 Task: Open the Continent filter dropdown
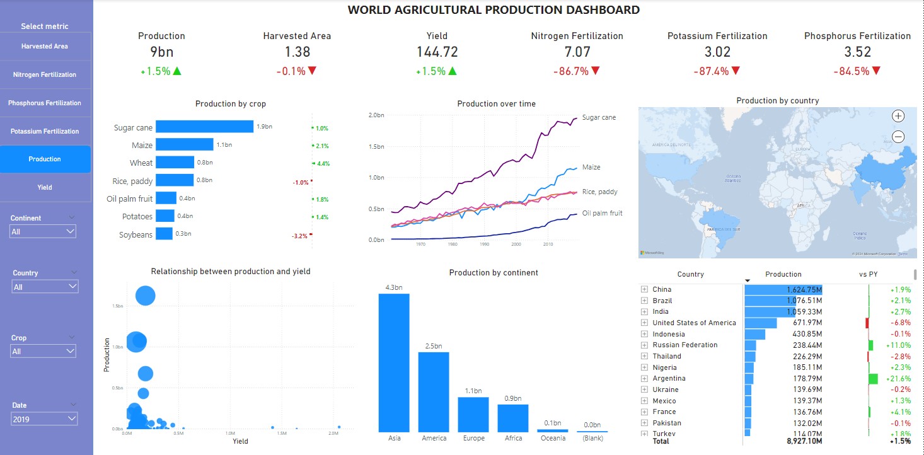point(43,232)
